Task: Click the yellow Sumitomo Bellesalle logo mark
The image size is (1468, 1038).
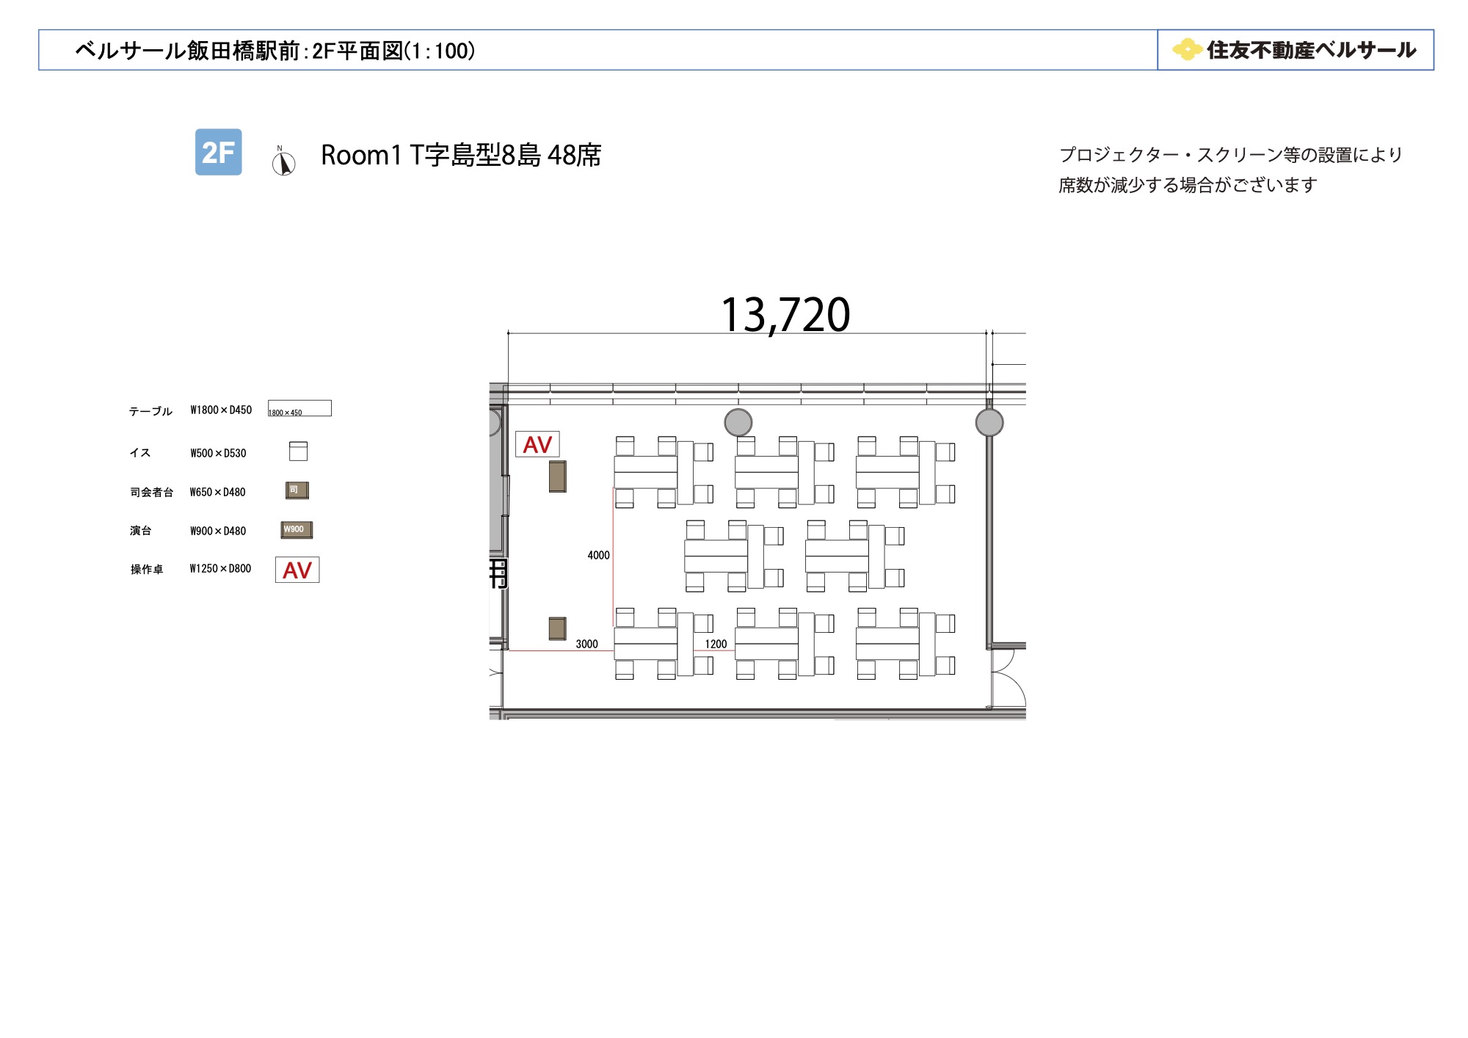Action: [x=1187, y=50]
